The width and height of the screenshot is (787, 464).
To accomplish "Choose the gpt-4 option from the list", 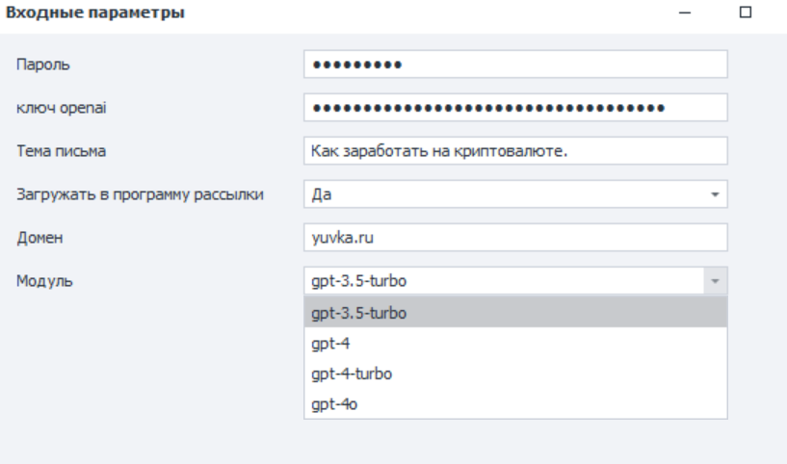I will [514, 343].
